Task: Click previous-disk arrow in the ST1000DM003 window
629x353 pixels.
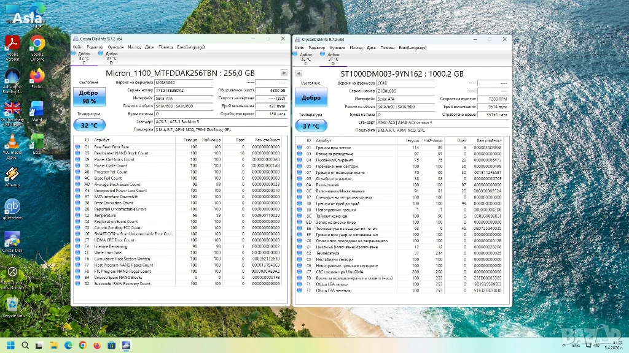Action: [x=298, y=74]
